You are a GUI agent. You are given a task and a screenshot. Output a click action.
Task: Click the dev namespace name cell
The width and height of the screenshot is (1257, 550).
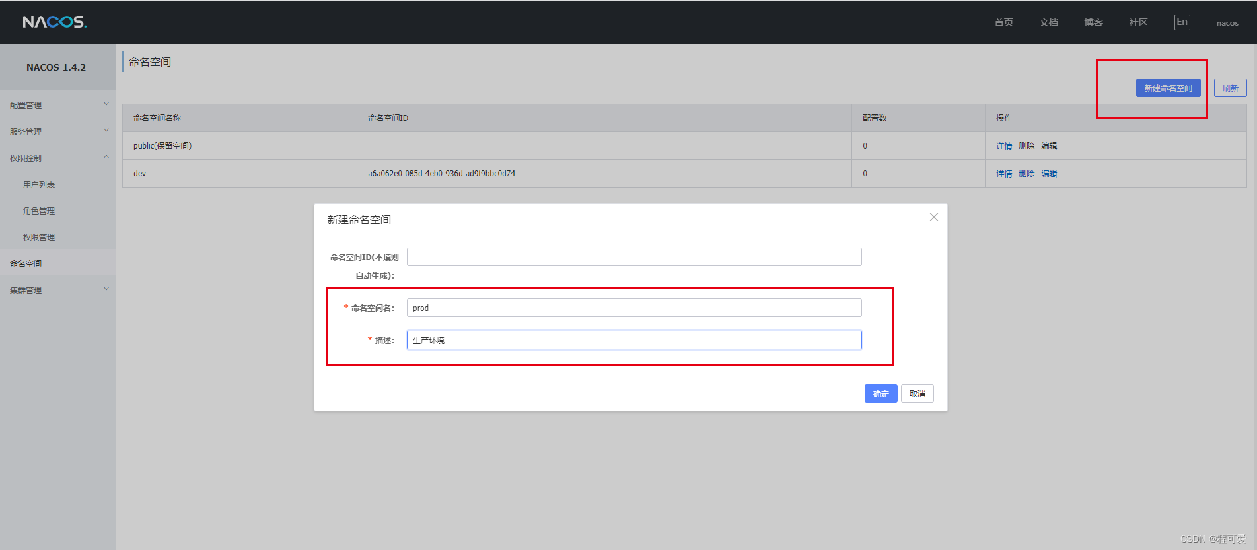coord(240,174)
